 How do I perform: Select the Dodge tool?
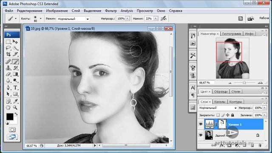[x=15, y=80]
